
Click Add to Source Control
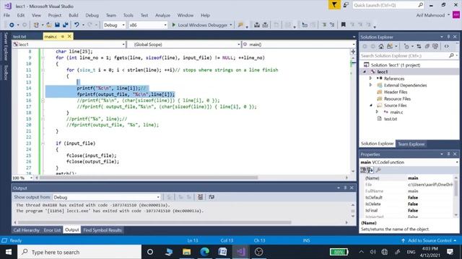[430, 240]
